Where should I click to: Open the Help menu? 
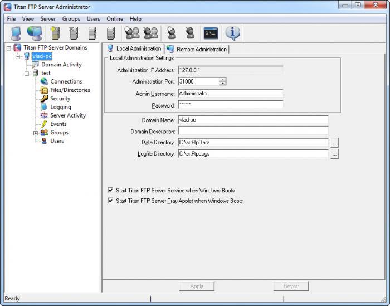coord(135,19)
